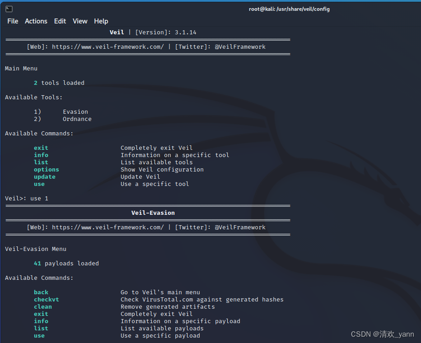Click the second @VeilFramework Twitter handle
421x343 pixels.
[x=240, y=227]
